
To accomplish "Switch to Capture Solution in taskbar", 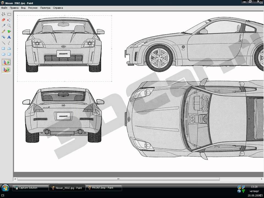I will click(30, 188).
